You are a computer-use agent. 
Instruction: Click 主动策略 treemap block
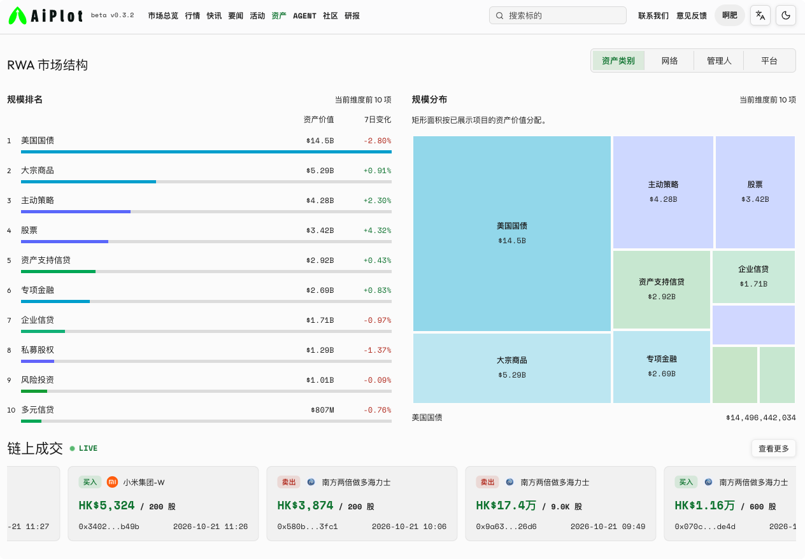click(663, 192)
